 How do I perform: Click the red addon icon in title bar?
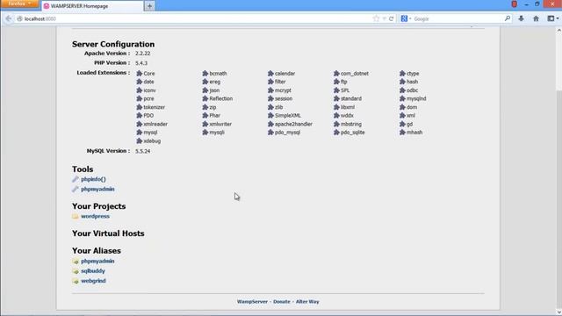(514, 4)
